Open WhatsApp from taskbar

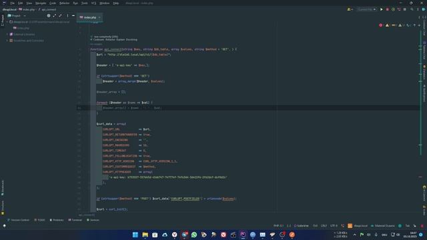(x=194, y=235)
